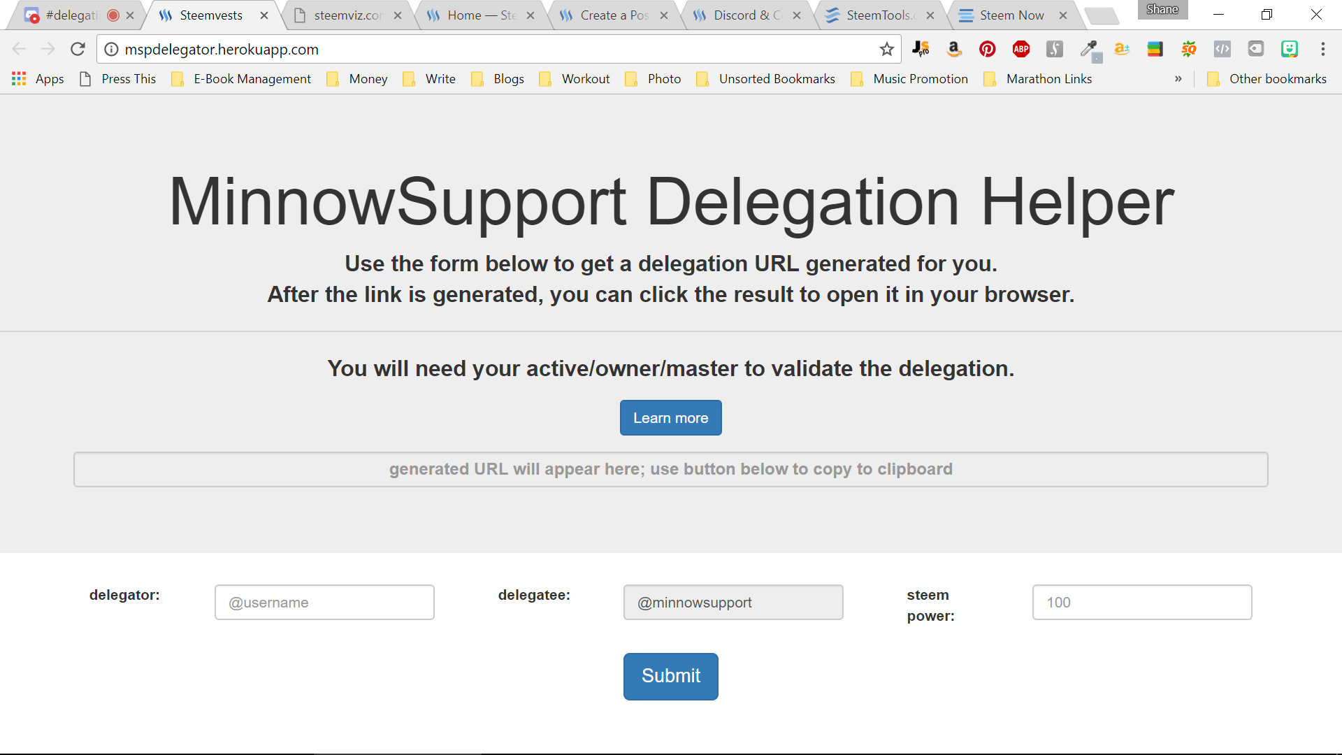Open the Chrome three-dot menu
This screenshot has height=755, width=1342.
[x=1323, y=49]
